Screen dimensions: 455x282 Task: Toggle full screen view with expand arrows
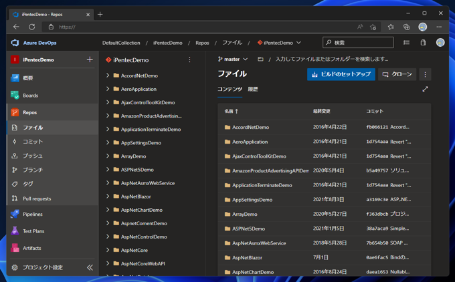pyautogui.click(x=425, y=90)
